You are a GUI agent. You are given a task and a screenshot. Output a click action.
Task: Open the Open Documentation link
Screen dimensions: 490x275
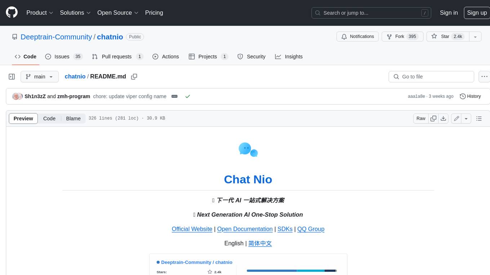(x=245, y=229)
